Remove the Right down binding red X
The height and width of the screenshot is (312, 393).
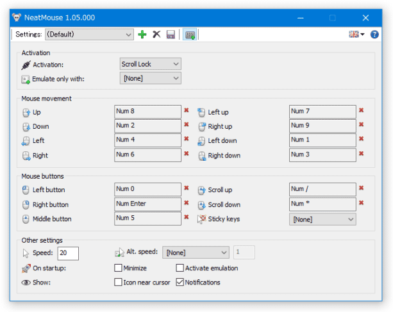361,154
